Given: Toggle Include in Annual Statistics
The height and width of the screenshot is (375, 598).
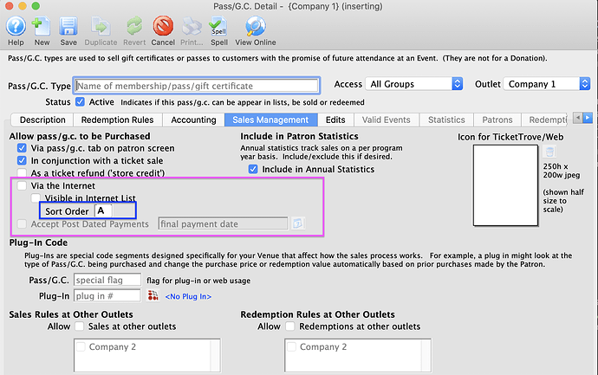Looking at the screenshot, I should [x=253, y=169].
